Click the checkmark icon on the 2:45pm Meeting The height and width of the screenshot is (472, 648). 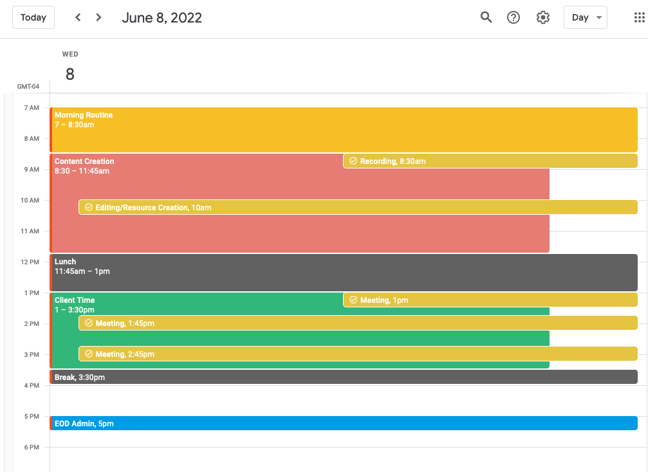(x=88, y=354)
